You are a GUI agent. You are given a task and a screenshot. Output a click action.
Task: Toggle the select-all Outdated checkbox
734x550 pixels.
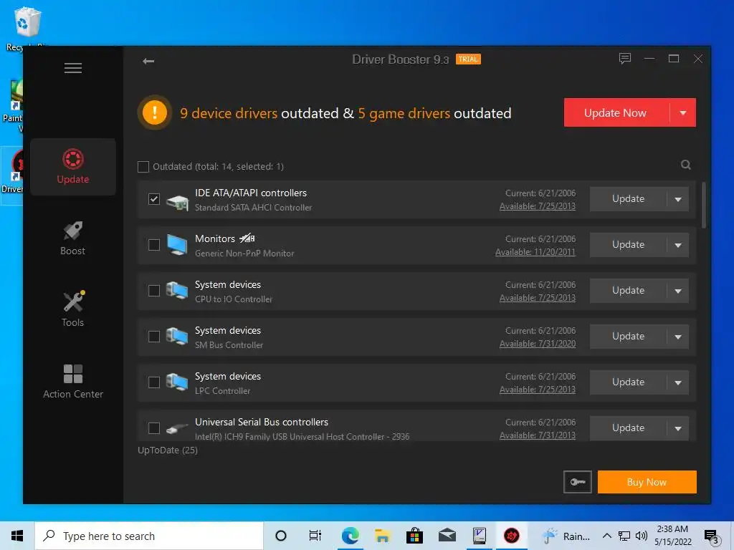[x=143, y=166]
